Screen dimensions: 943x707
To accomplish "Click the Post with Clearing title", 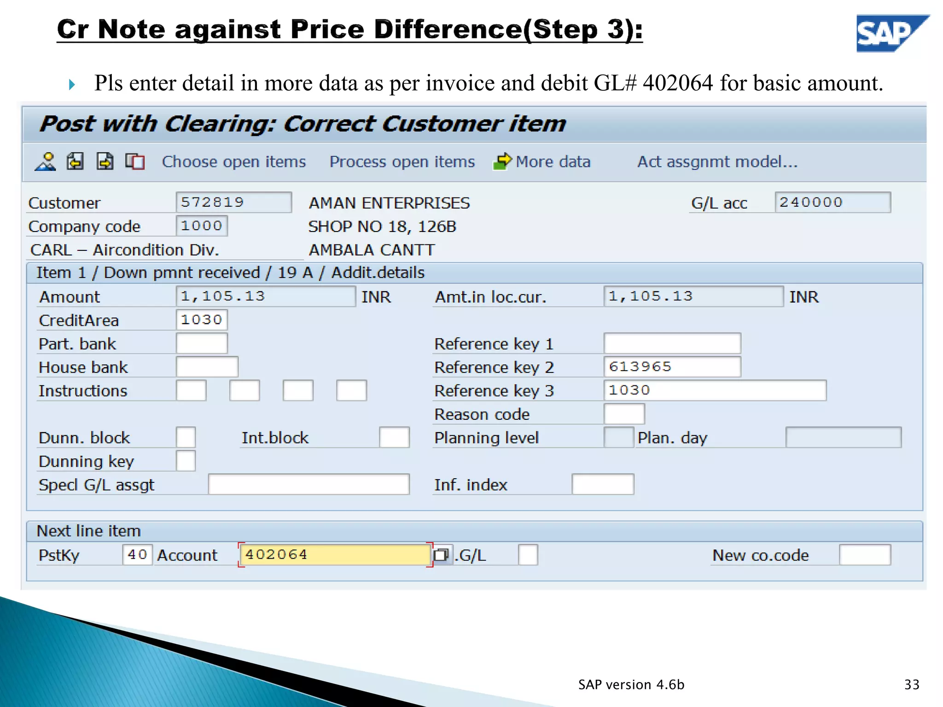I will click(x=303, y=124).
